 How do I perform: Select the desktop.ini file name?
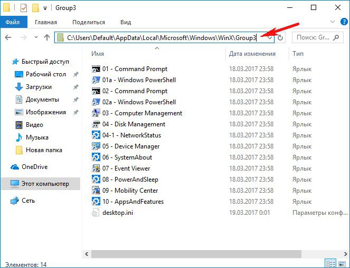point(118,213)
